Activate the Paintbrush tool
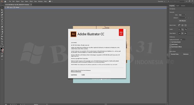The height and width of the screenshot is (105, 194). (2, 20)
